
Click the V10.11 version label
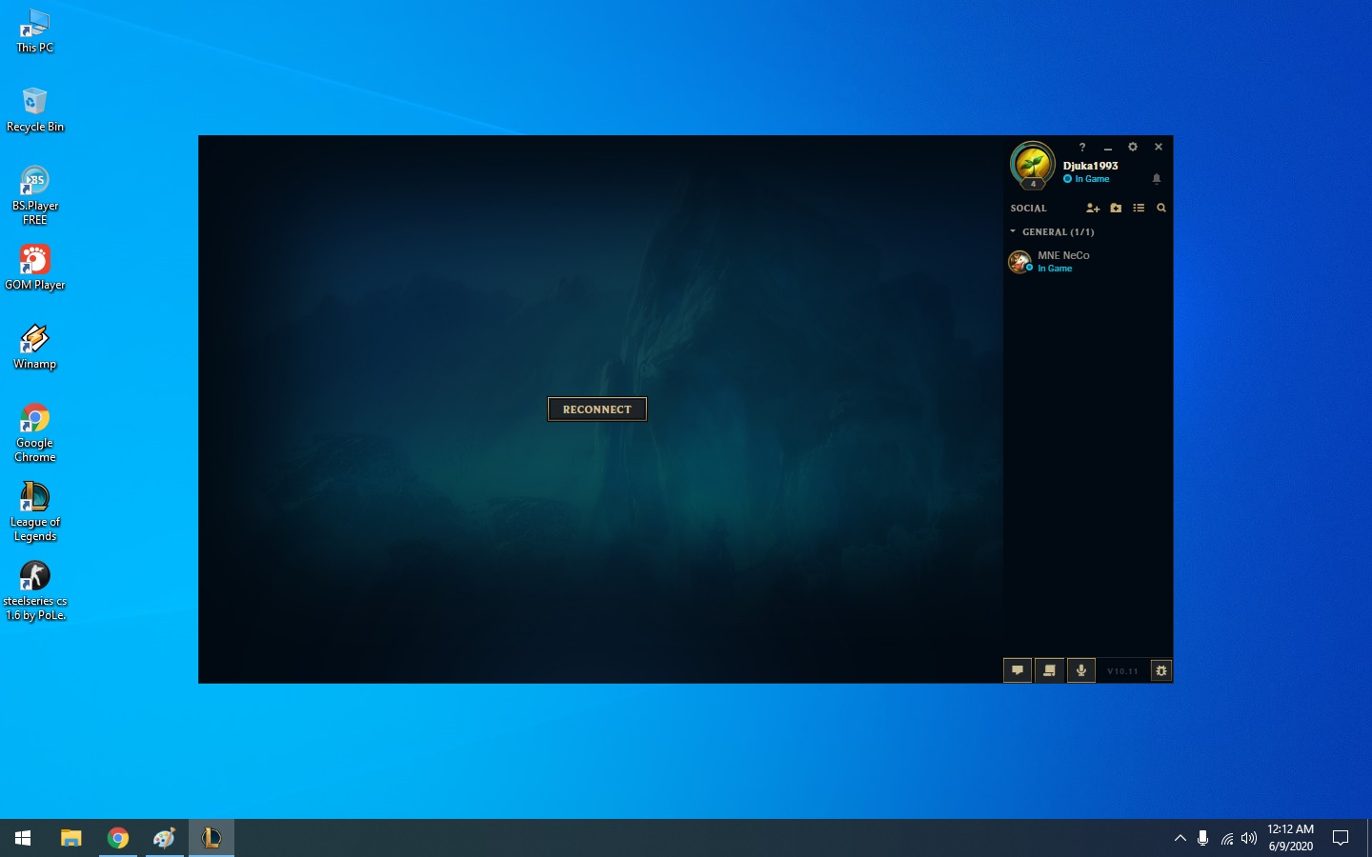[1122, 671]
